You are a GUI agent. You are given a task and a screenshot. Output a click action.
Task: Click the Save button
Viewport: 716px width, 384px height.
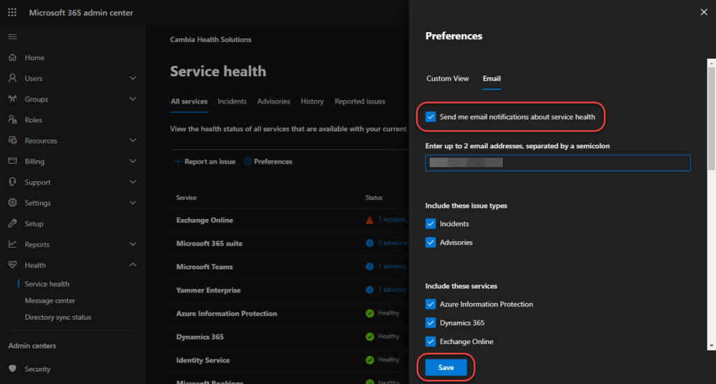(445, 367)
